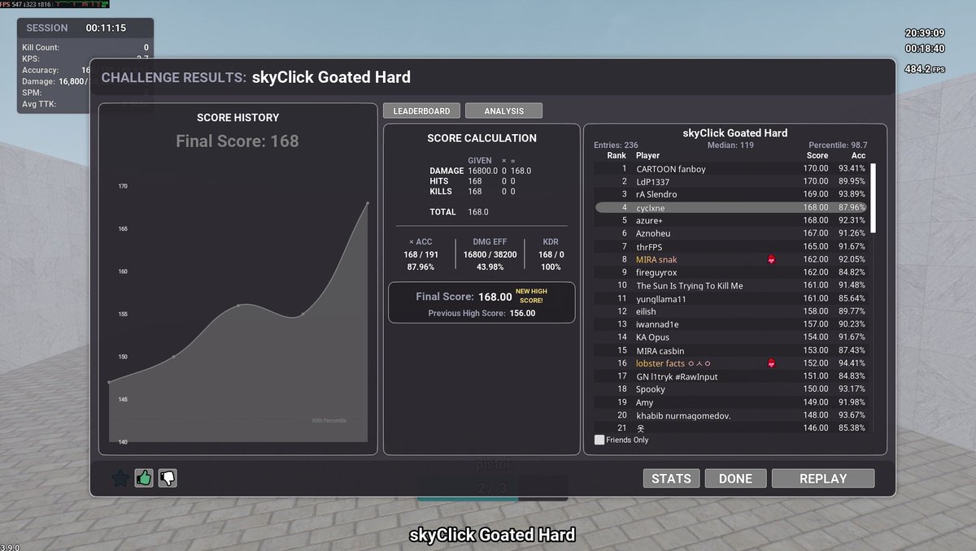976x551 pixels.
Task: Click the Final Score: 168 heading
Action: pyautogui.click(x=237, y=141)
